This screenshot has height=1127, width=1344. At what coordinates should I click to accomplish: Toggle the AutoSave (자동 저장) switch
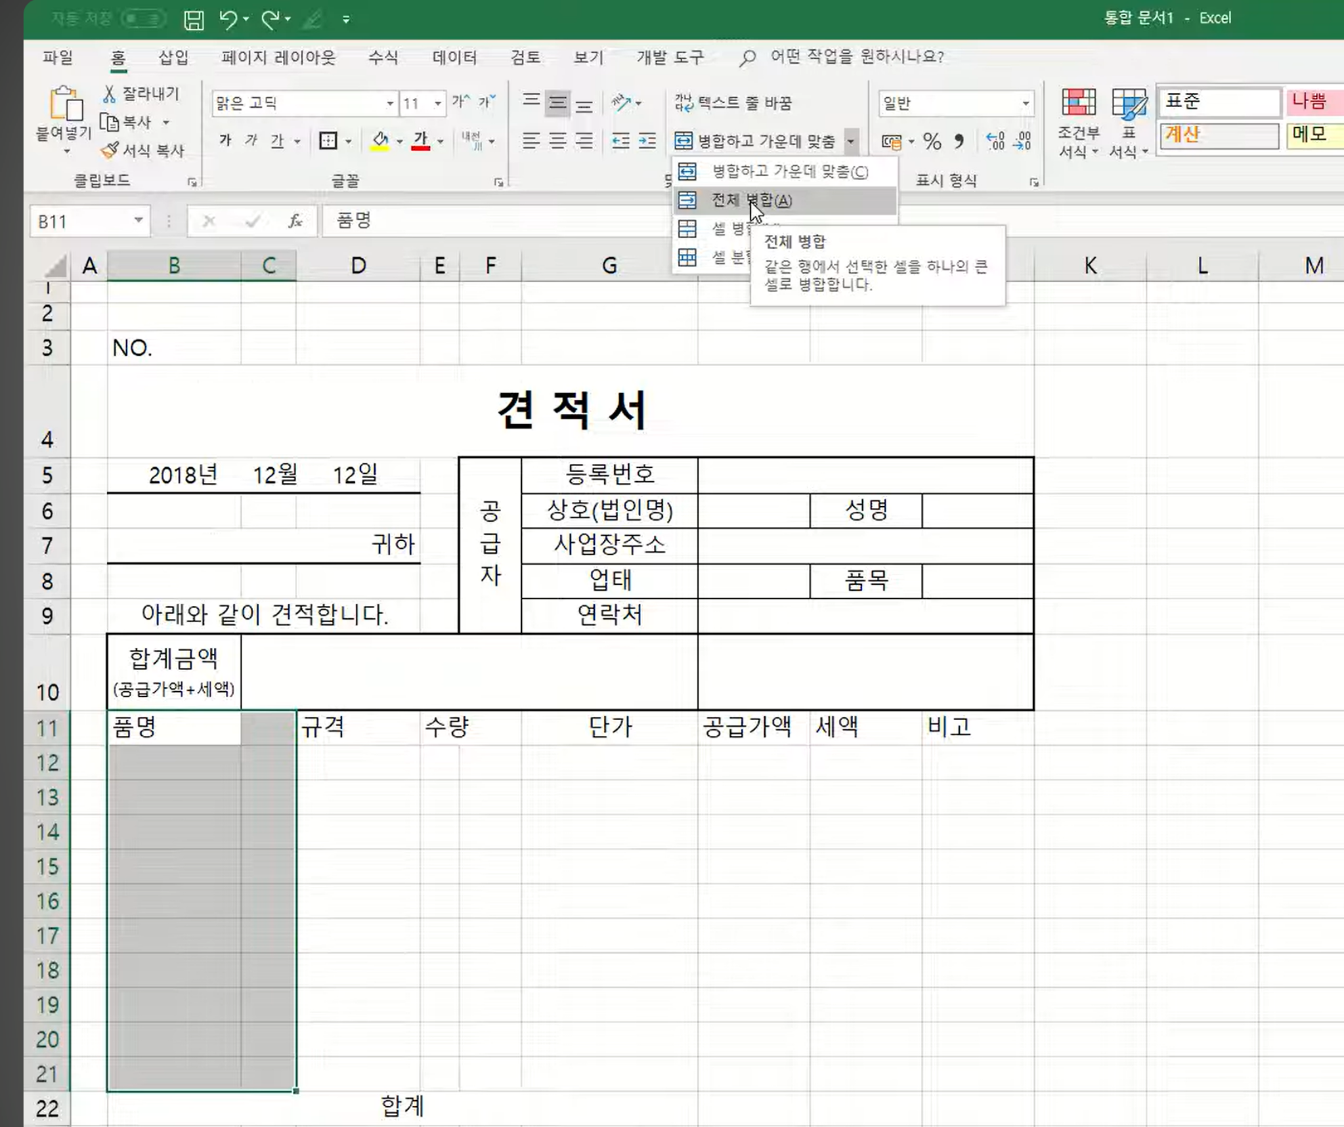click(142, 19)
